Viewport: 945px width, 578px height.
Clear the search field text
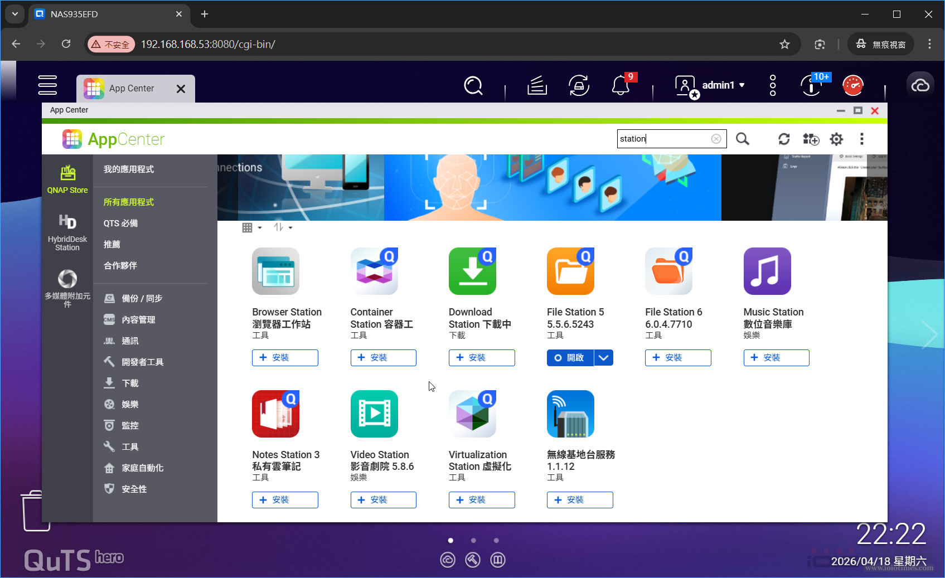pos(716,139)
